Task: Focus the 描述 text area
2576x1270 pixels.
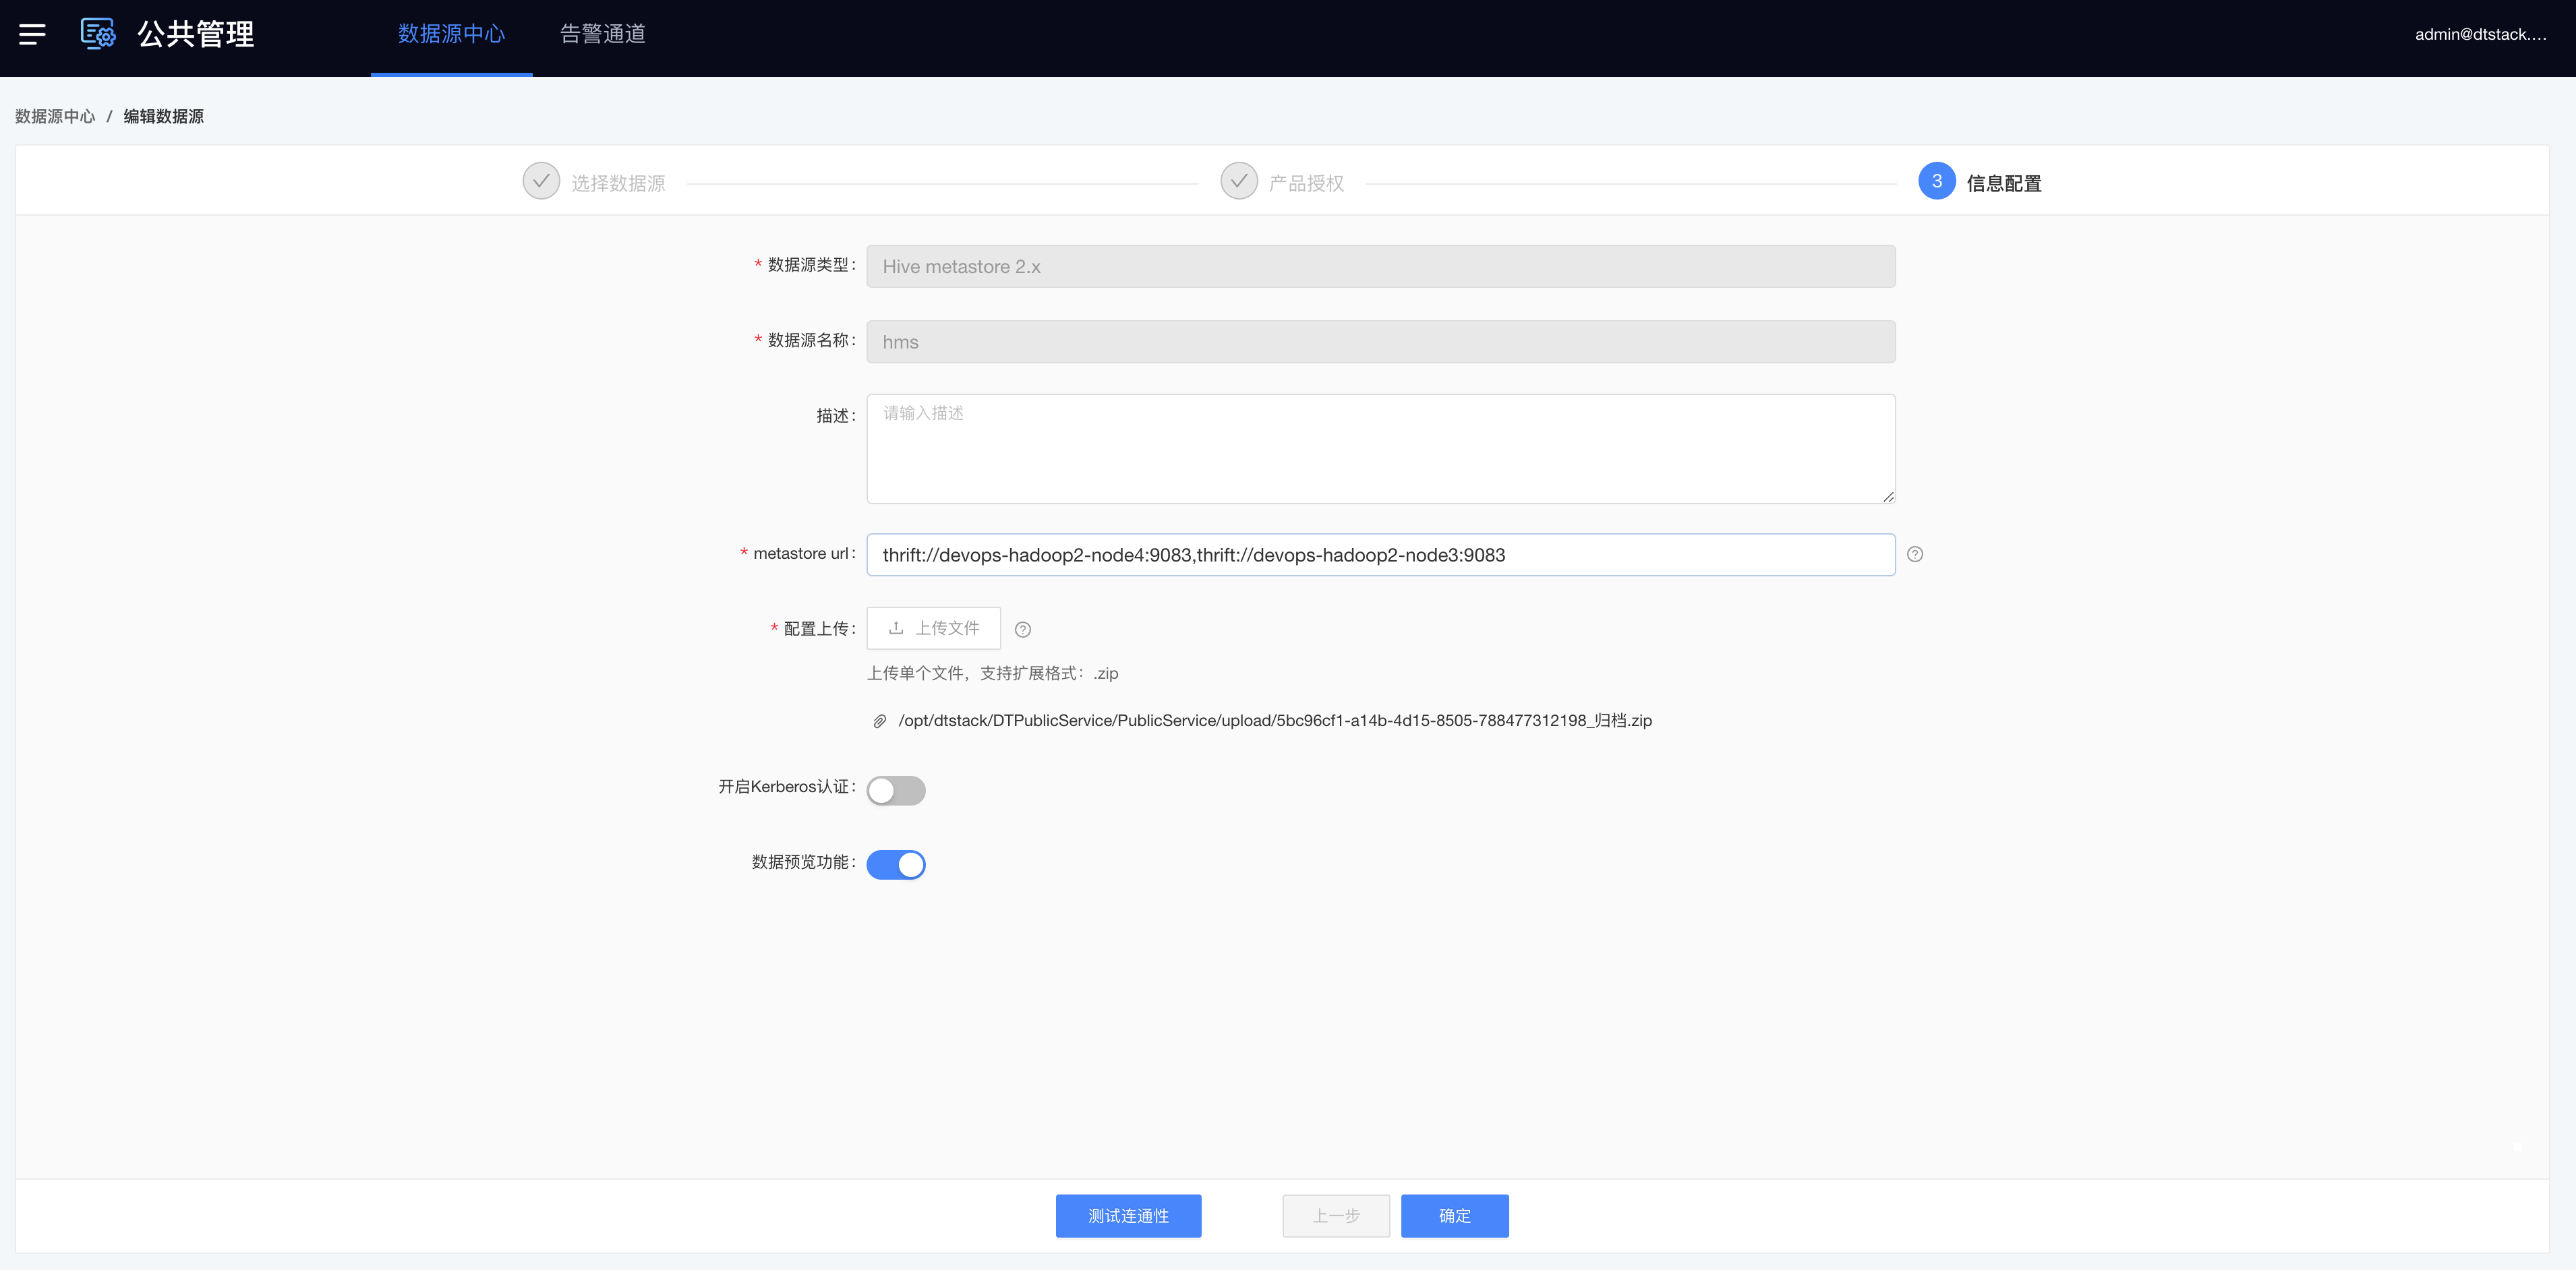Action: pyautogui.click(x=1380, y=449)
